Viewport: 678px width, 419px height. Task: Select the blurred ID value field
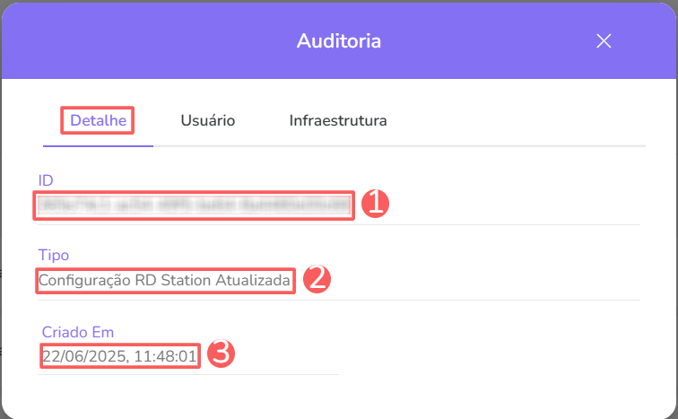pos(195,205)
